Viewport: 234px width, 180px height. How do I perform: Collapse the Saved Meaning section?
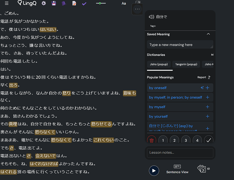(x=208, y=34)
